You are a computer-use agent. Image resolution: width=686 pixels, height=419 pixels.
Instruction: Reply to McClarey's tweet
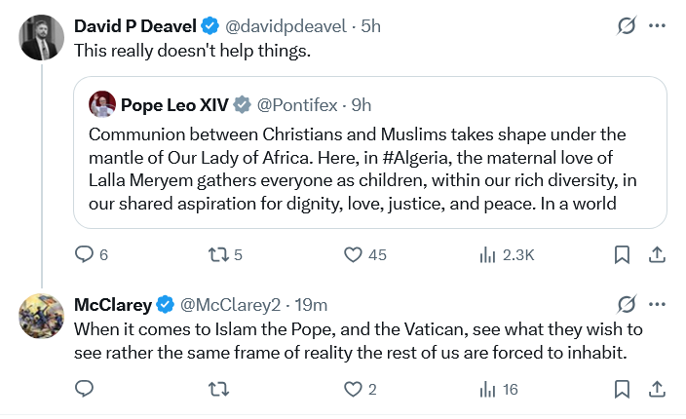coord(84,389)
